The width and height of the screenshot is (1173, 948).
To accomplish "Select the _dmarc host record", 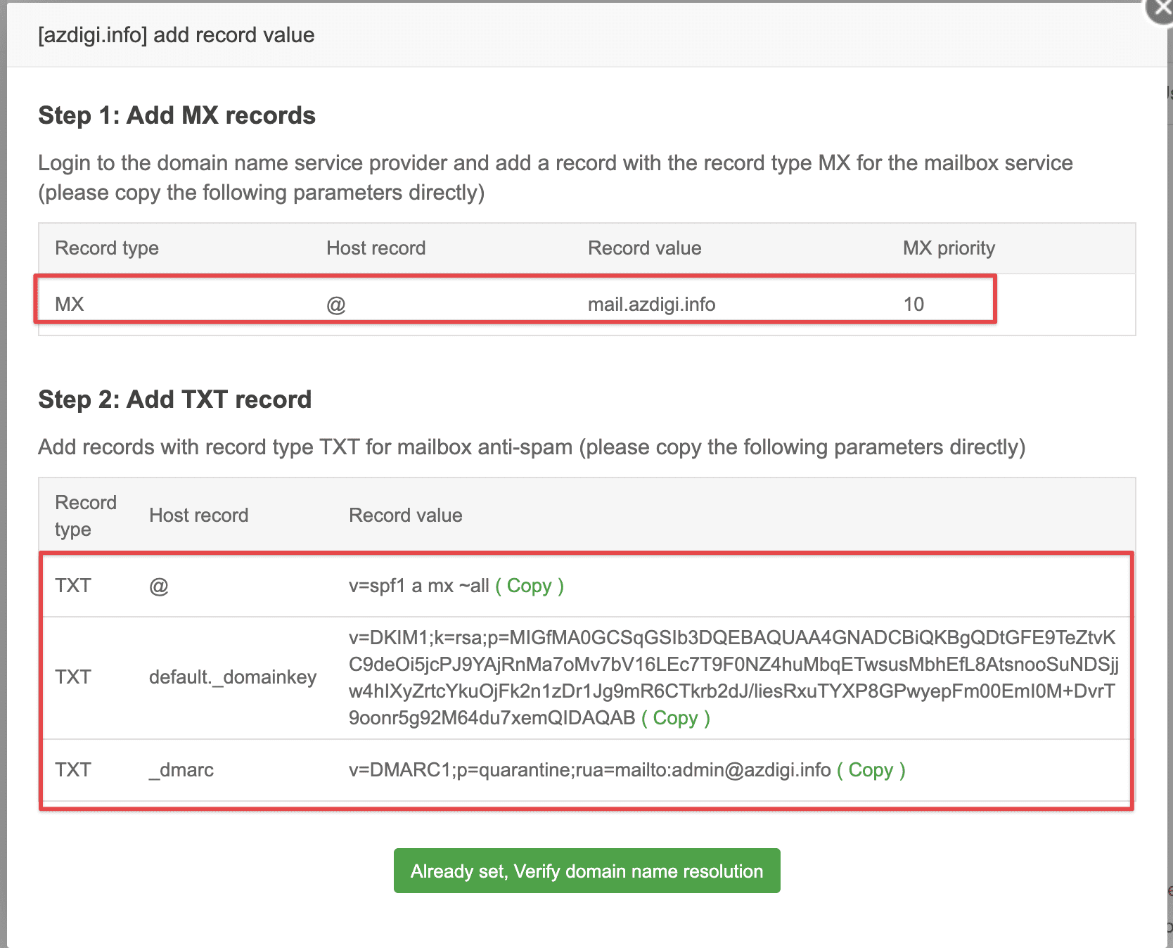I will click(181, 770).
